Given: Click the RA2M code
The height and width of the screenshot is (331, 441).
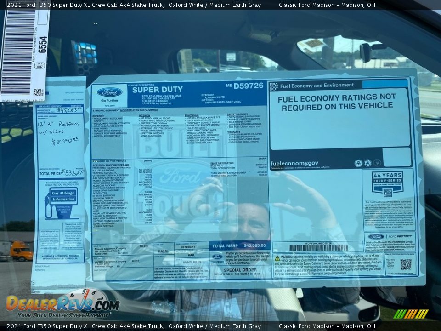Looking at the screenshot, I should point(163,251).
